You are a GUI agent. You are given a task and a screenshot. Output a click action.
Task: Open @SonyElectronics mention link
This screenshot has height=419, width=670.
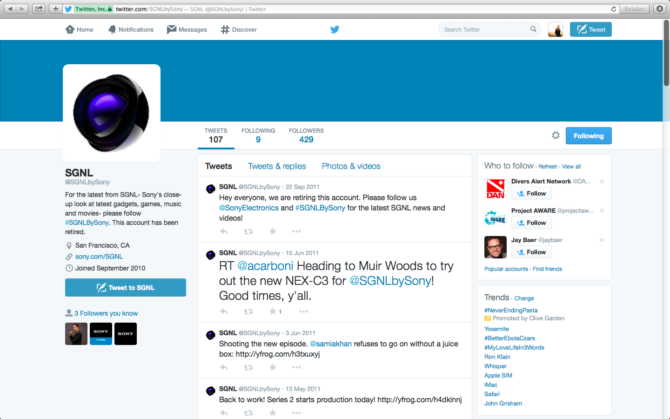point(249,208)
